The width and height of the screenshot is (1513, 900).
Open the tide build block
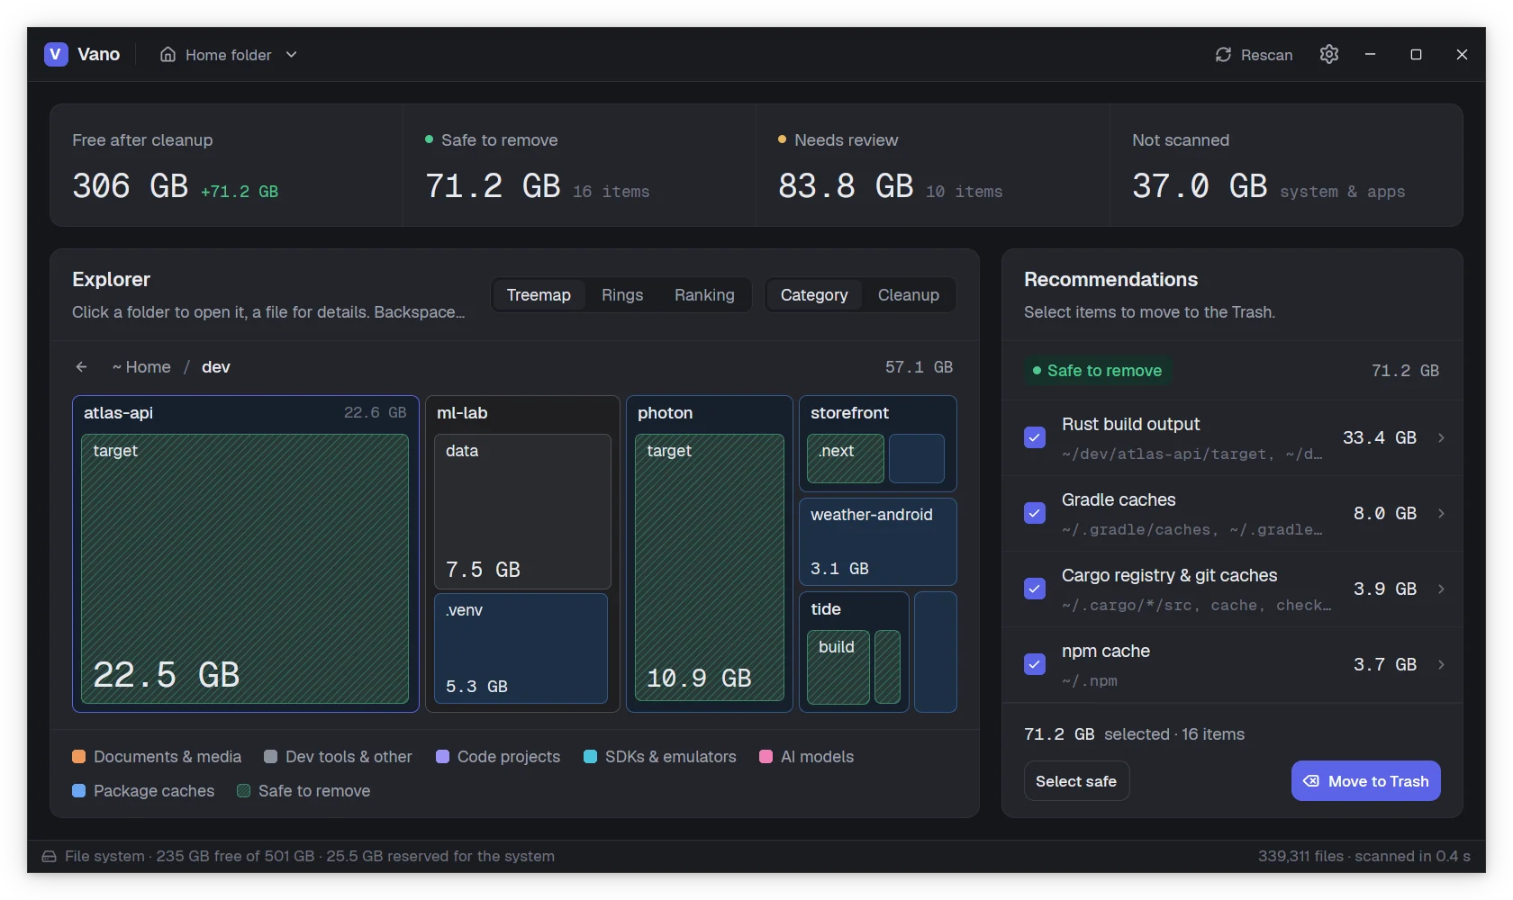coord(838,667)
